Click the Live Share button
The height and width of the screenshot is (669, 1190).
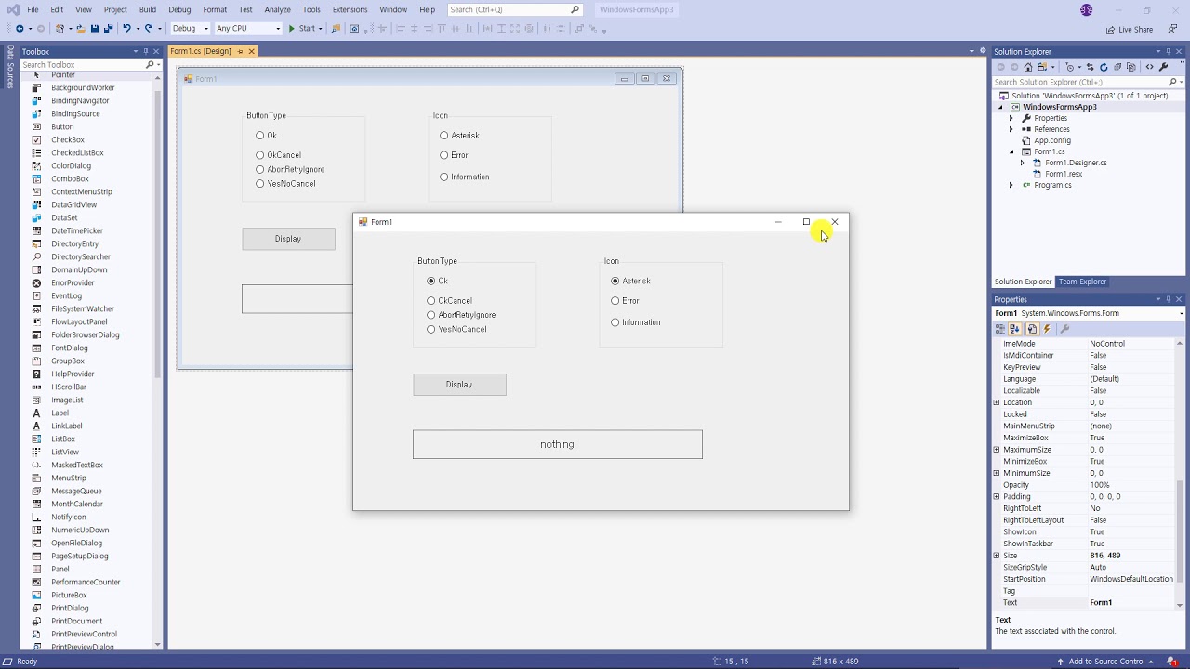[x=1130, y=30]
